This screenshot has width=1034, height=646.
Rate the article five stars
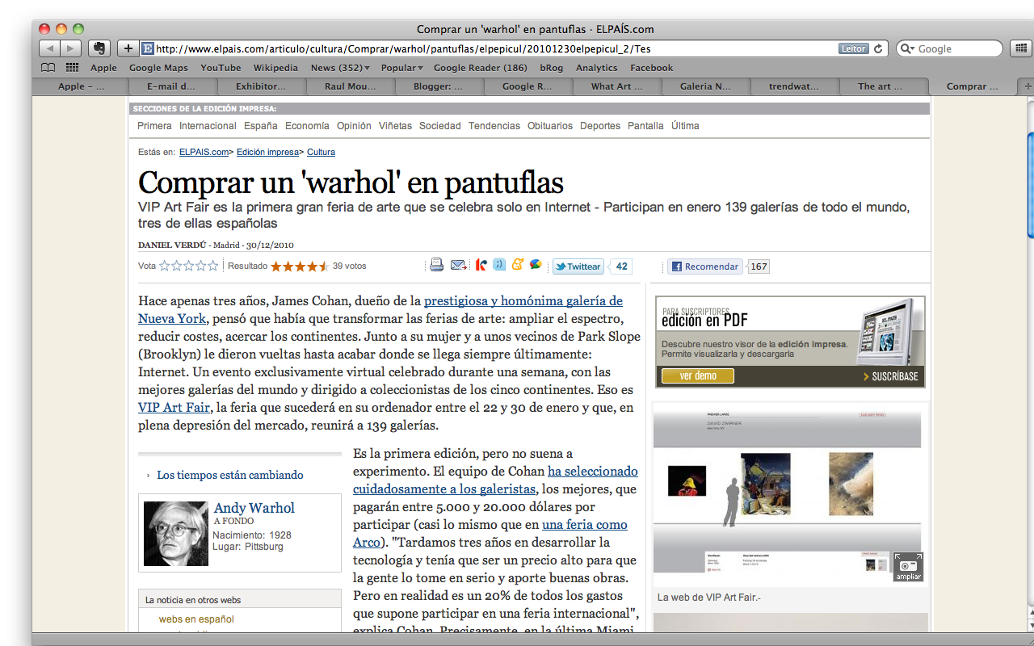click(x=212, y=266)
